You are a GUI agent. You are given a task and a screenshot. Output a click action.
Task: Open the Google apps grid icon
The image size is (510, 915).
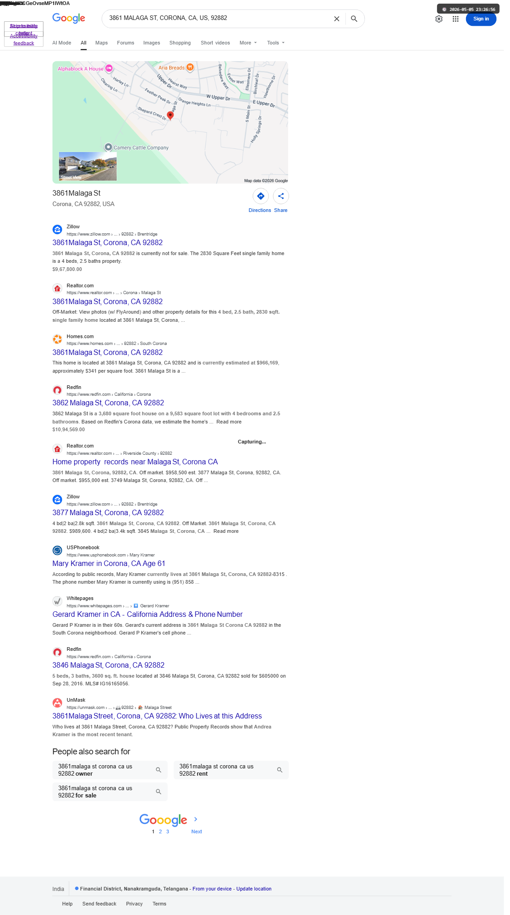pos(456,19)
